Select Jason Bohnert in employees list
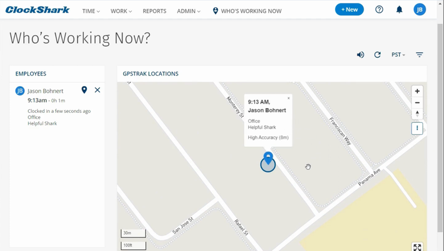The image size is (444, 251). (46, 91)
